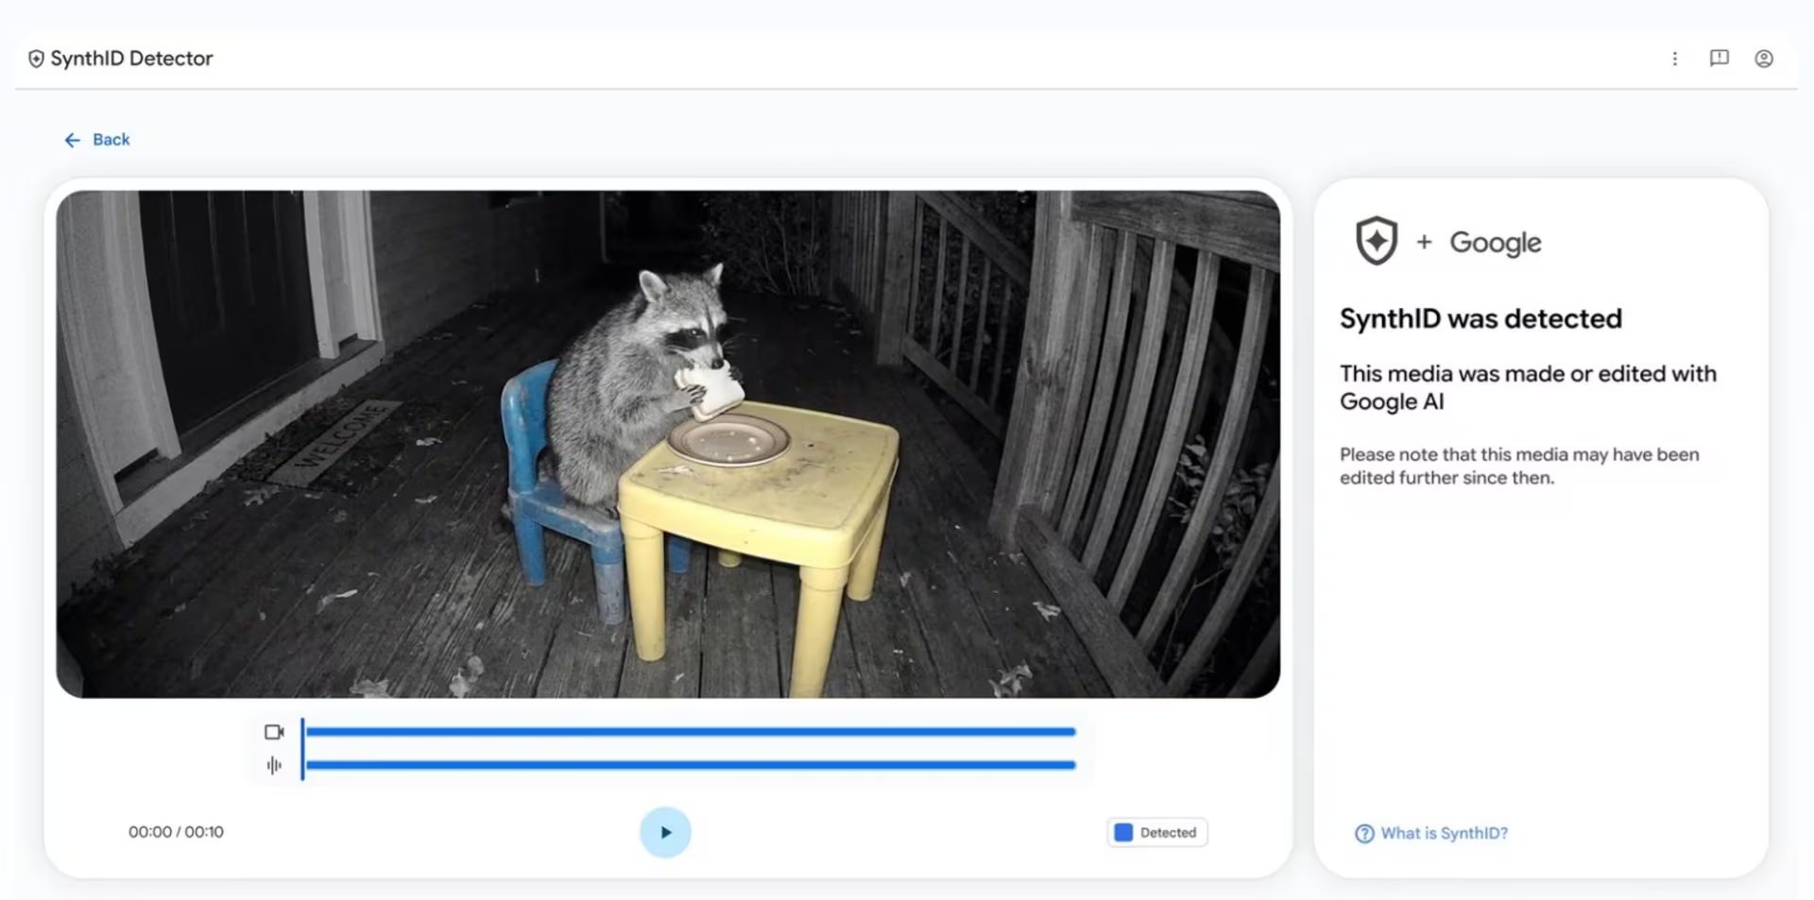The image size is (1814, 900).
Task: Click the SynthID shield icon in result panel
Action: (1377, 241)
